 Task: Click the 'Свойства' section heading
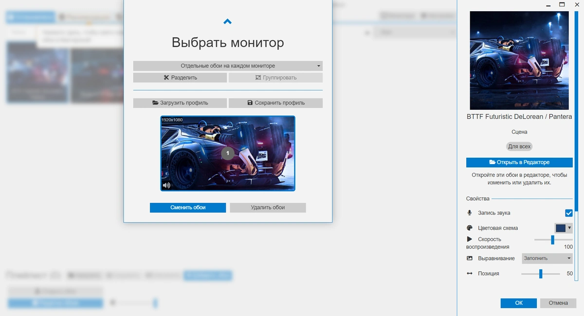478,199
